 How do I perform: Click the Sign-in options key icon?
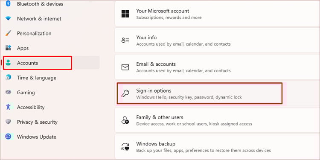125,94
